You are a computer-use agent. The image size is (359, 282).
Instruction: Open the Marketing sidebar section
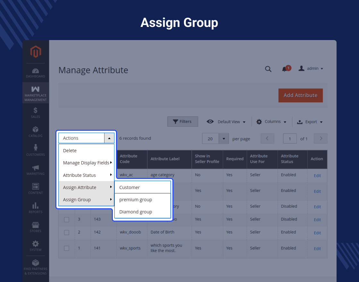[36, 170]
